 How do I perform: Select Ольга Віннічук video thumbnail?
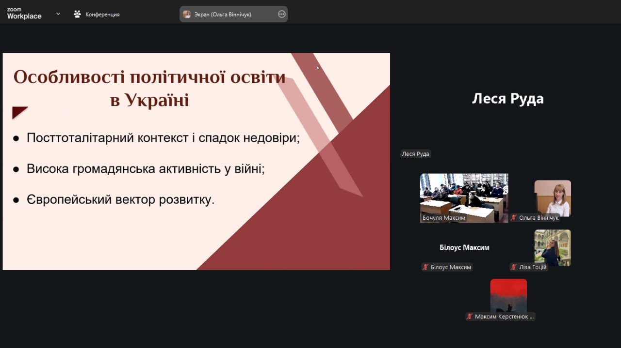coord(553,197)
